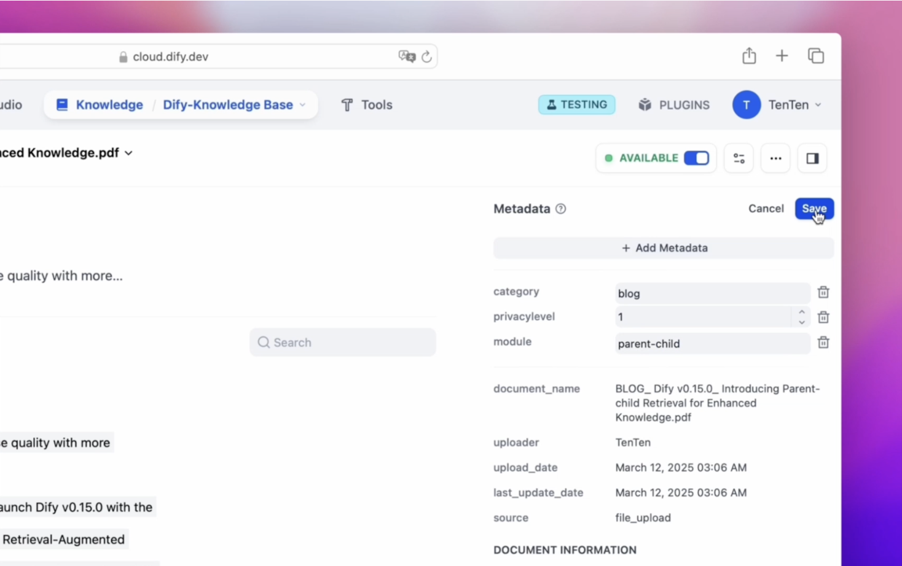Decrease the privacylevel value with down arrow
Screen dimensions: 902x566
[801, 322]
